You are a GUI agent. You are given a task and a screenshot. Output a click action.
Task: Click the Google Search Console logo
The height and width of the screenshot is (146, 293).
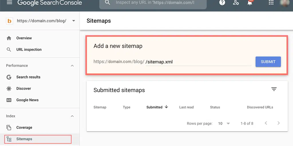coord(50,3)
